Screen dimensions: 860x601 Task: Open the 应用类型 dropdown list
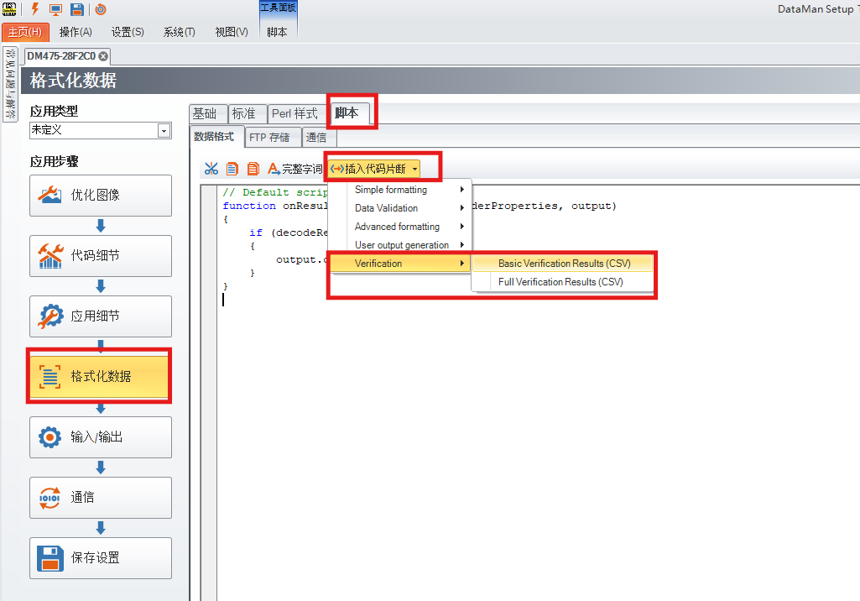coord(164,131)
